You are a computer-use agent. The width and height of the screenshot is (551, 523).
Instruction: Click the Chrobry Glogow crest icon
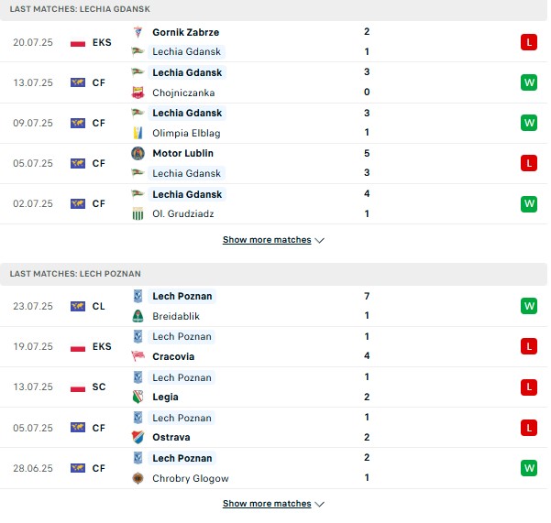point(138,478)
